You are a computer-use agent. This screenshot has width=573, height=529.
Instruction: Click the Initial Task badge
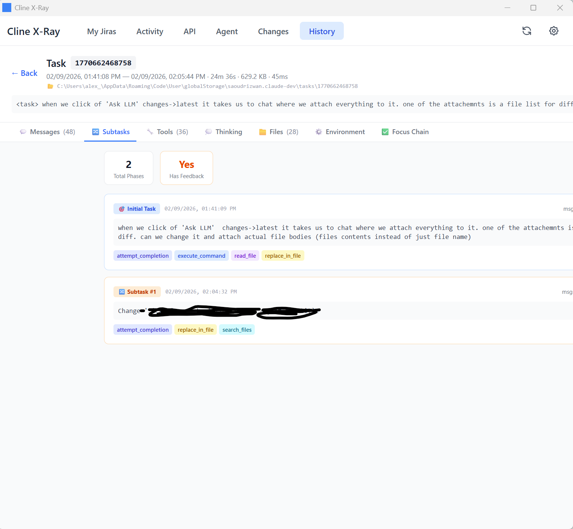(137, 209)
